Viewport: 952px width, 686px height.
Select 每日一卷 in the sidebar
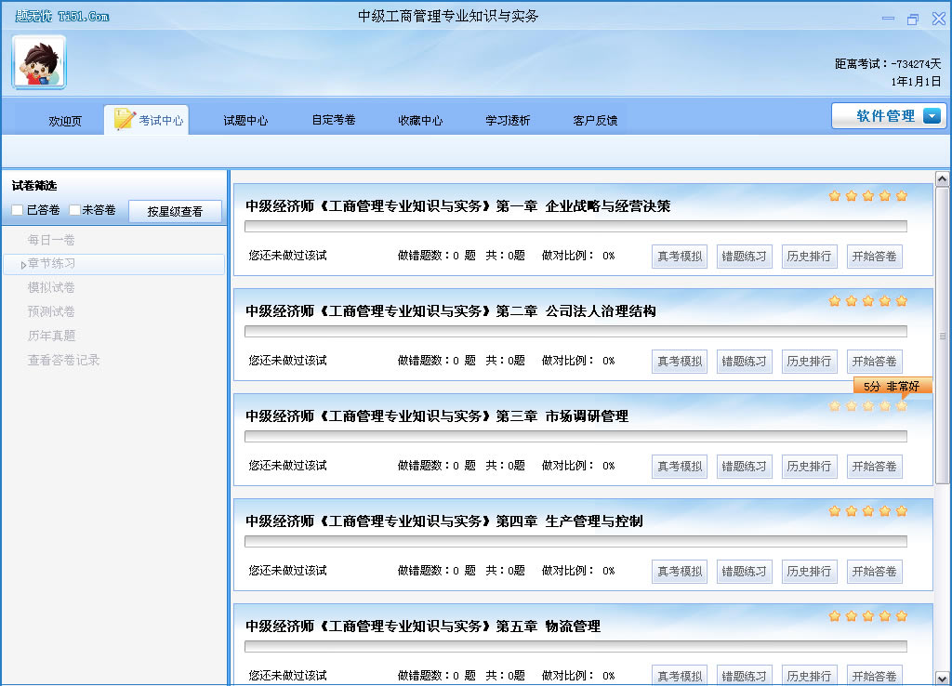[51, 240]
